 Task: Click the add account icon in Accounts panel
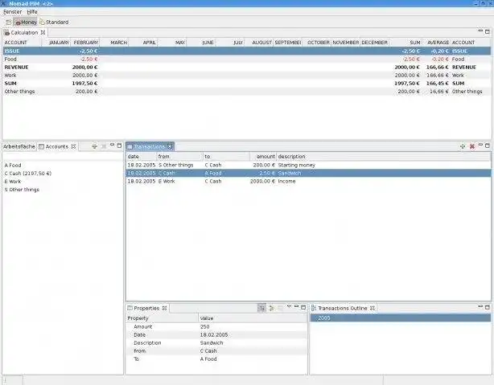94,146
